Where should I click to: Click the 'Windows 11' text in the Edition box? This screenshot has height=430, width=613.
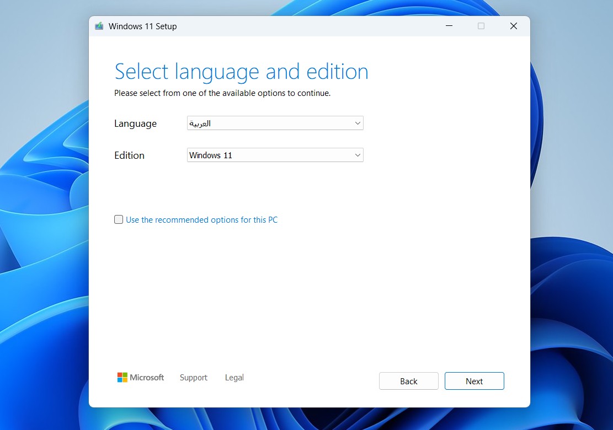[x=211, y=155]
